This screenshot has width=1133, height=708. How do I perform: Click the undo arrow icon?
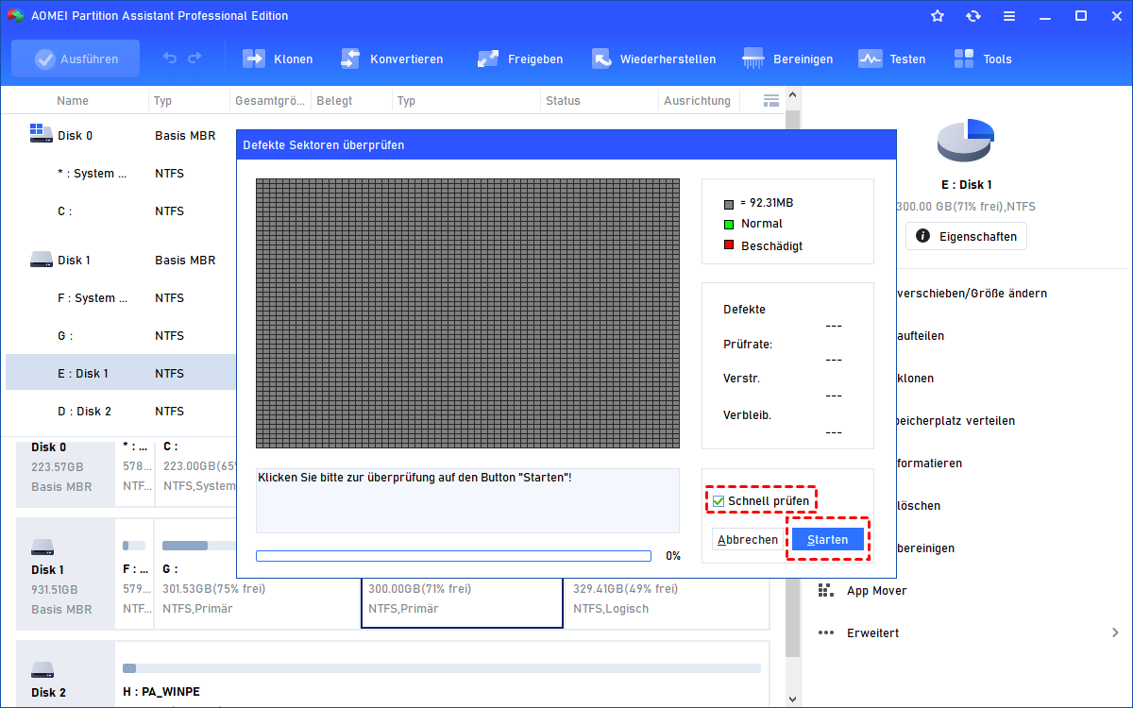coord(170,59)
